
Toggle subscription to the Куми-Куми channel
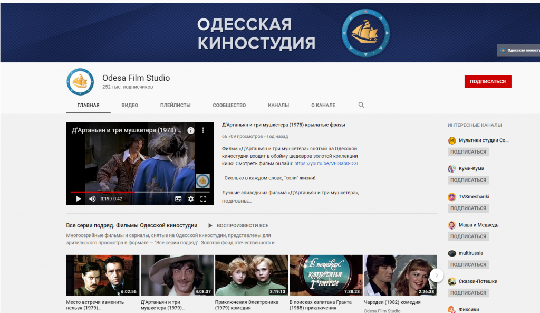click(x=468, y=179)
